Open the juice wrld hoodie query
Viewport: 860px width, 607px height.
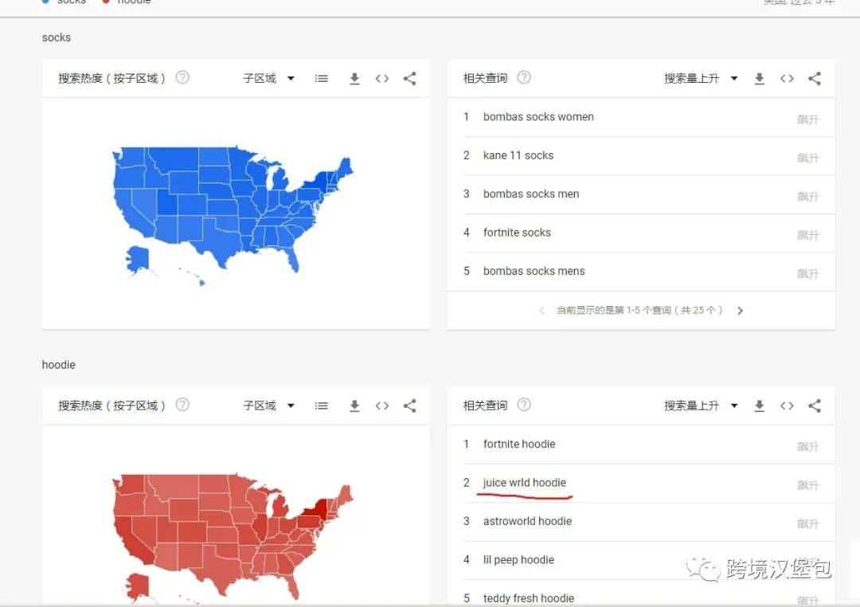tap(524, 483)
